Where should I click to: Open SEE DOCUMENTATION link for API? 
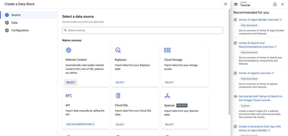pyautogui.click(x=80, y=124)
